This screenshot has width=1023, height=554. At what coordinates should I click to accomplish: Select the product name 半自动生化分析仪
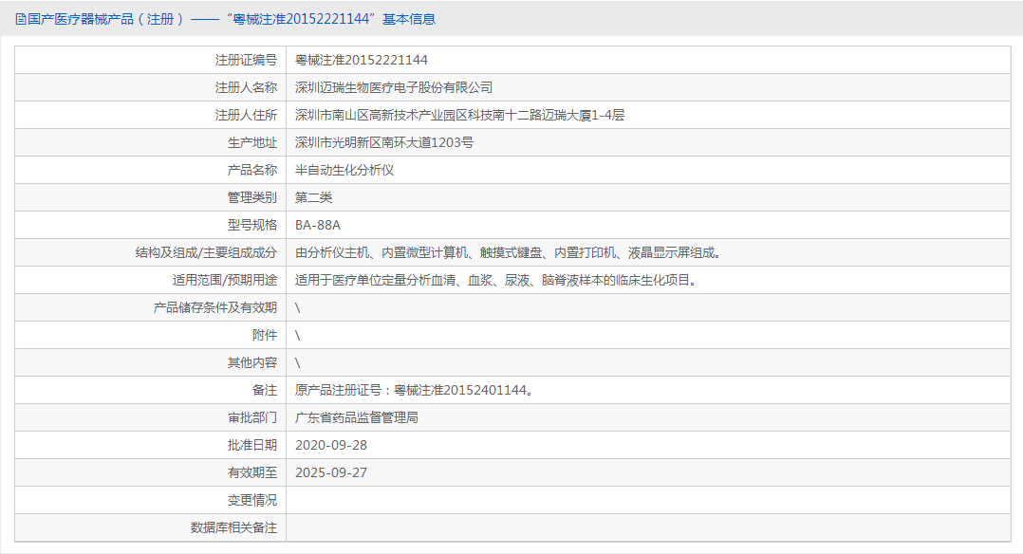pos(344,170)
